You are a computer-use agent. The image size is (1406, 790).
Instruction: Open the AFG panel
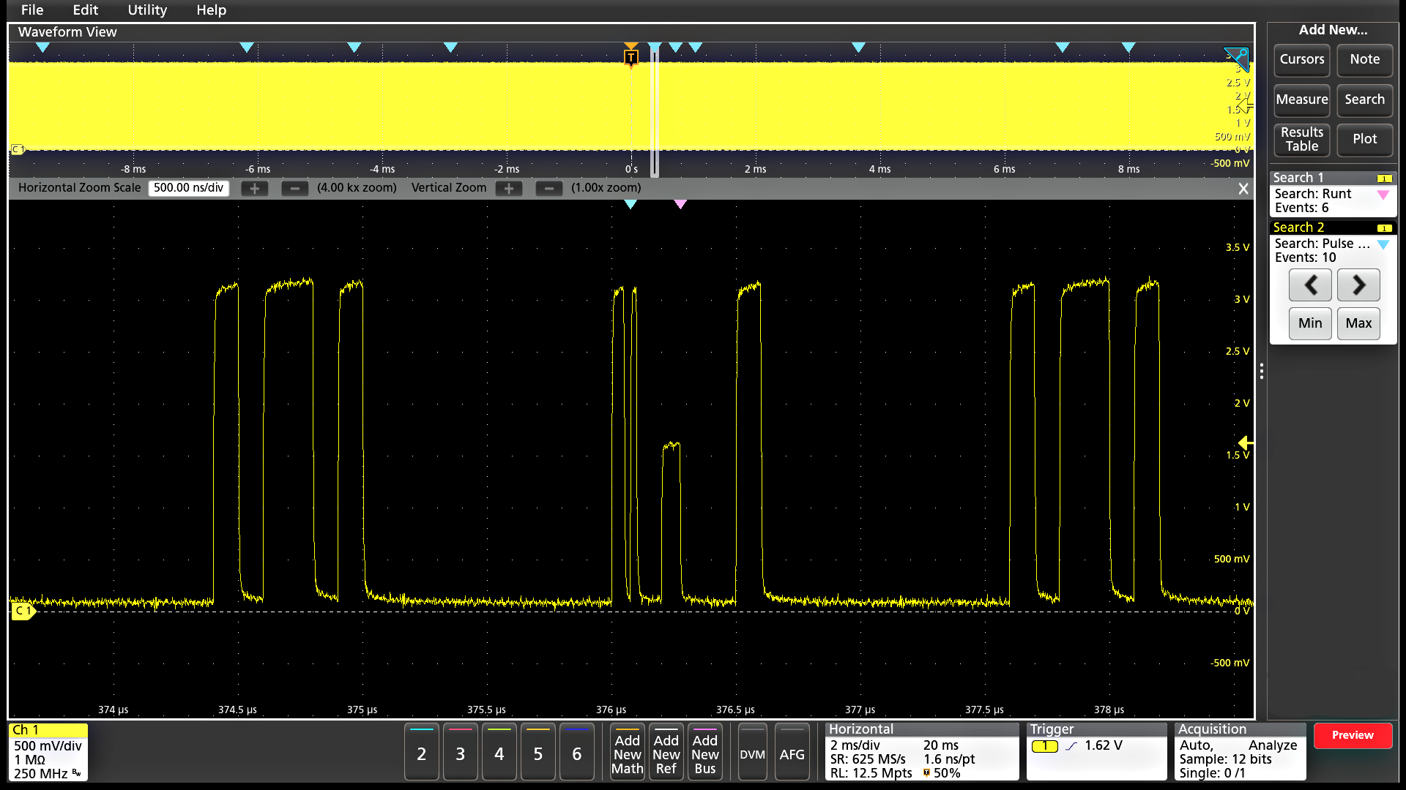[x=792, y=752]
